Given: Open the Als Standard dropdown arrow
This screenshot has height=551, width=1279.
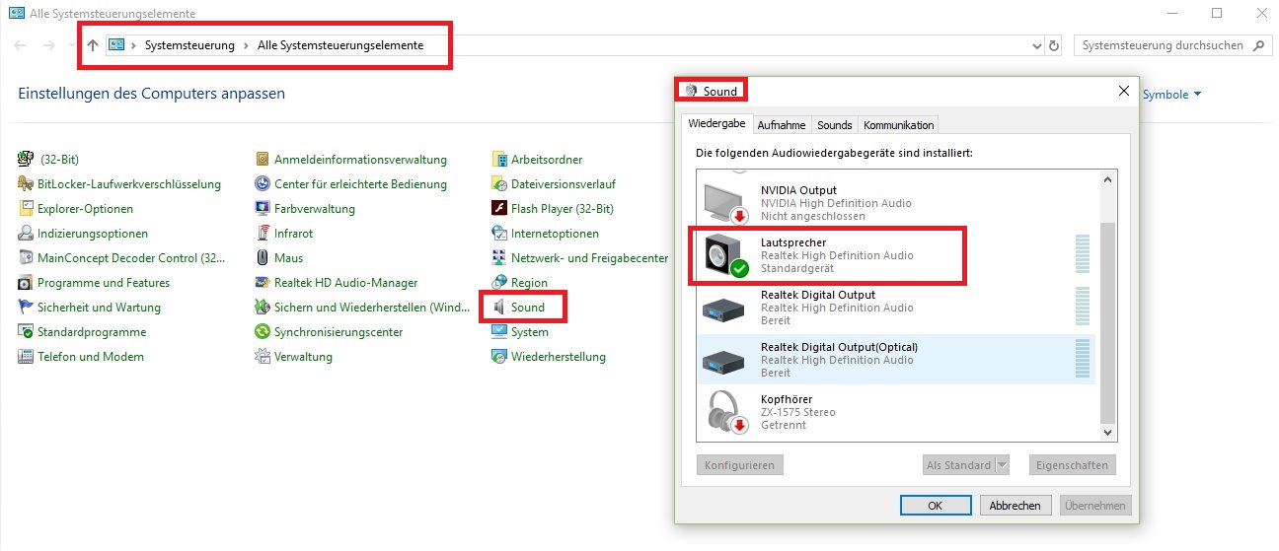Looking at the screenshot, I should 1003,465.
